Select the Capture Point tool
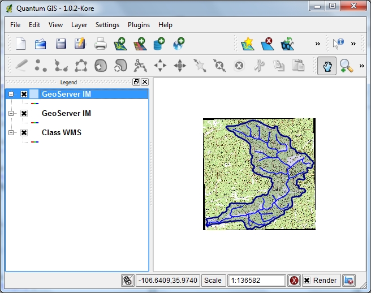 [41, 65]
